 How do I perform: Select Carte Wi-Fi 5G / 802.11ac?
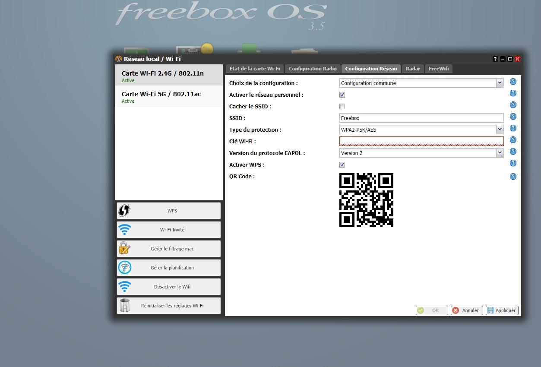point(169,96)
